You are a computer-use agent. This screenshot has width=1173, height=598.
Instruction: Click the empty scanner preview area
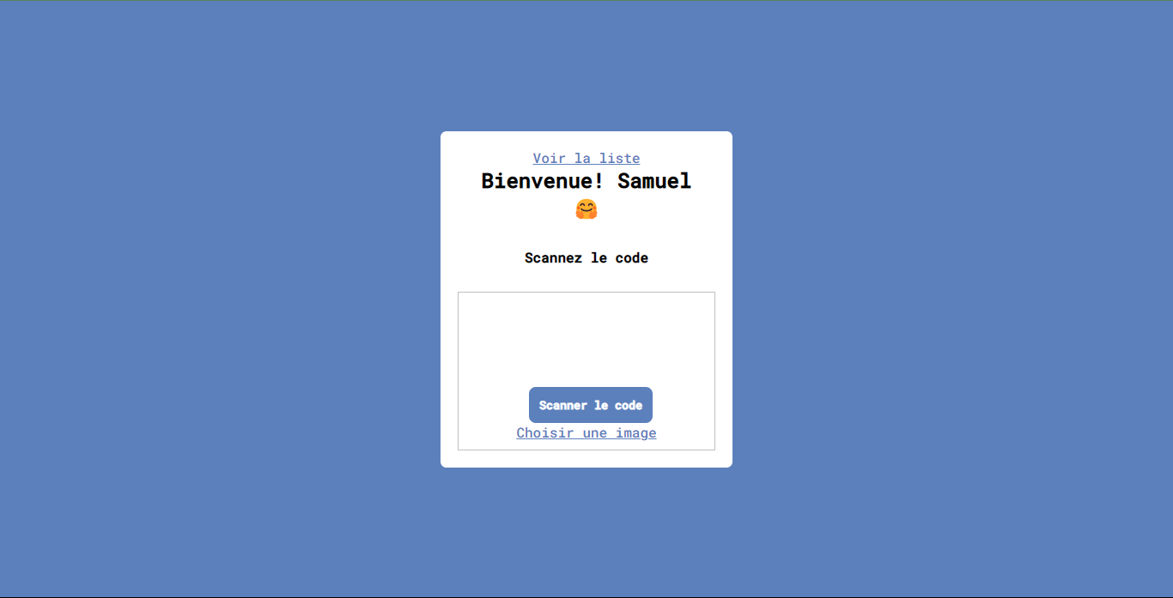[x=586, y=339]
